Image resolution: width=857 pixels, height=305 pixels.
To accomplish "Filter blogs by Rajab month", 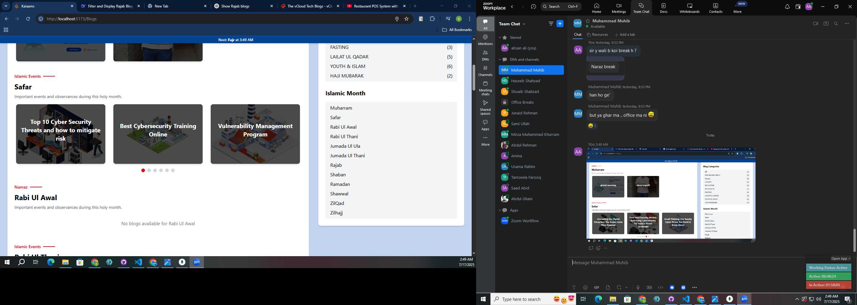I will pos(336,165).
